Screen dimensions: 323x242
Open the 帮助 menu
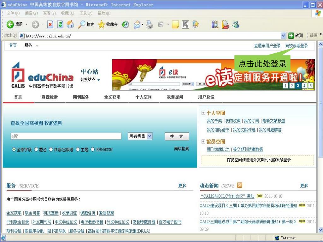[104, 13]
